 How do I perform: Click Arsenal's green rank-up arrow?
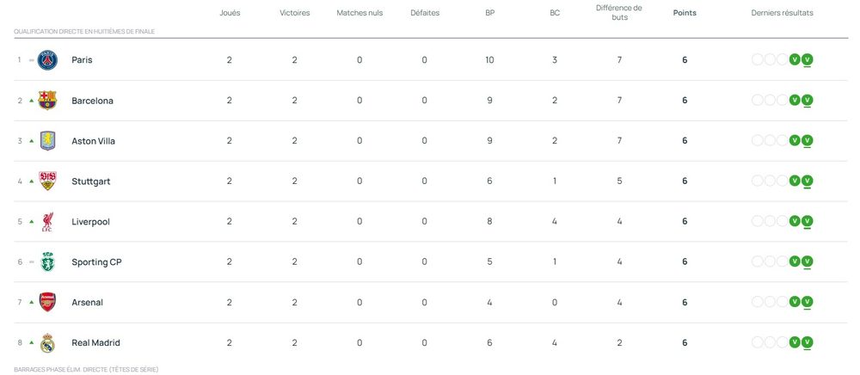pyautogui.click(x=31, y=302)
